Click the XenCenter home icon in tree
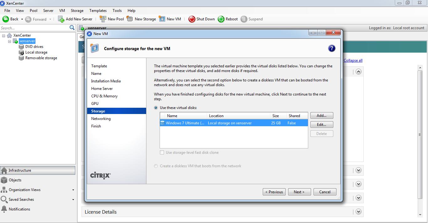This screenshot has width=428, height=223. click(x=9, y=35)
